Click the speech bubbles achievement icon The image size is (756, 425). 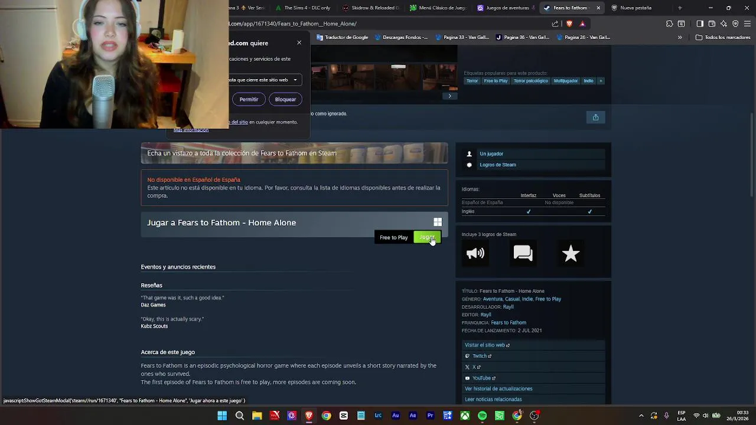(523, 254)
